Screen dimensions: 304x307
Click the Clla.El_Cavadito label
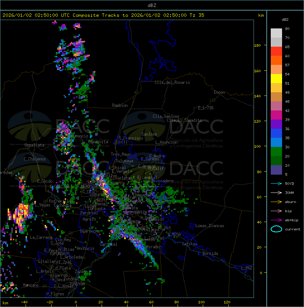click(x=184, y=120)
